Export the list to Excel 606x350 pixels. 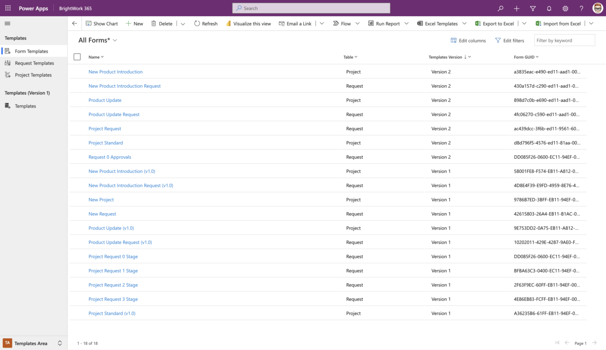pyautogui.click(x=494, y=23)
